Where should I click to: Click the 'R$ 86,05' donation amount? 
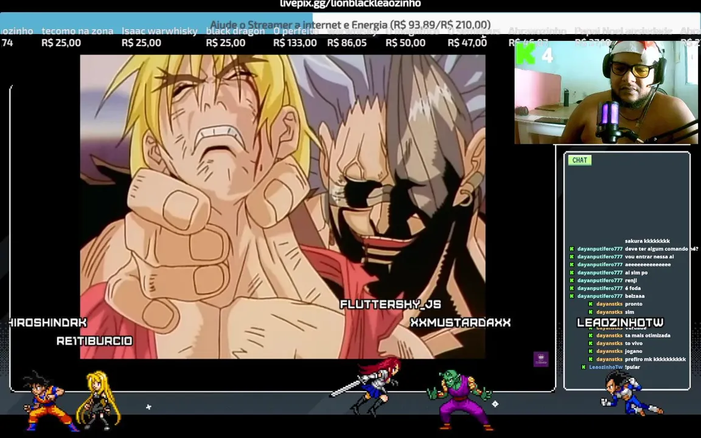[347, 43]
